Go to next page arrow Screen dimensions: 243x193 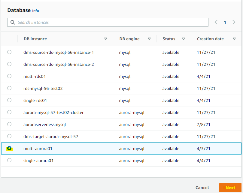(234, 22)
